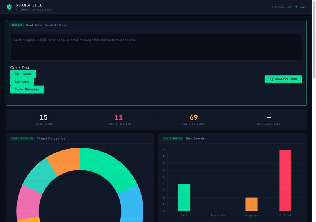Click the magnifier icon in Analyze Now

pyautogui.click(x=271, y=79)
